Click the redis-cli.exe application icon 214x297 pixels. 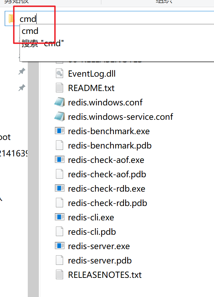60,217
